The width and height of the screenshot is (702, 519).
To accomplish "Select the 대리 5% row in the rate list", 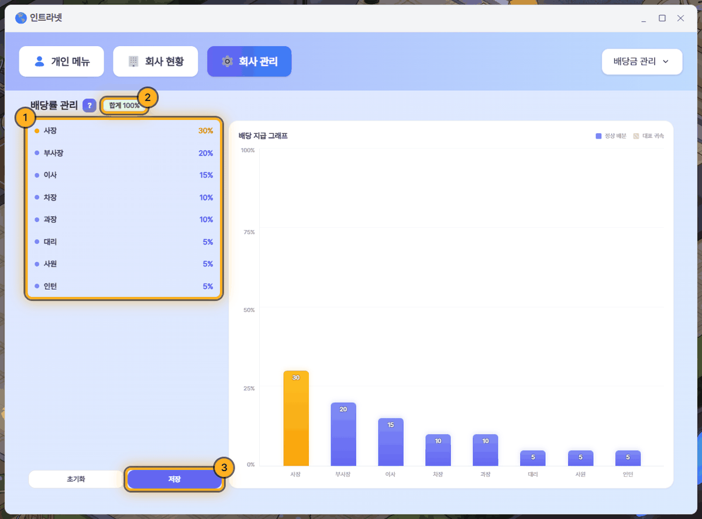I will (x=123, y=242).
